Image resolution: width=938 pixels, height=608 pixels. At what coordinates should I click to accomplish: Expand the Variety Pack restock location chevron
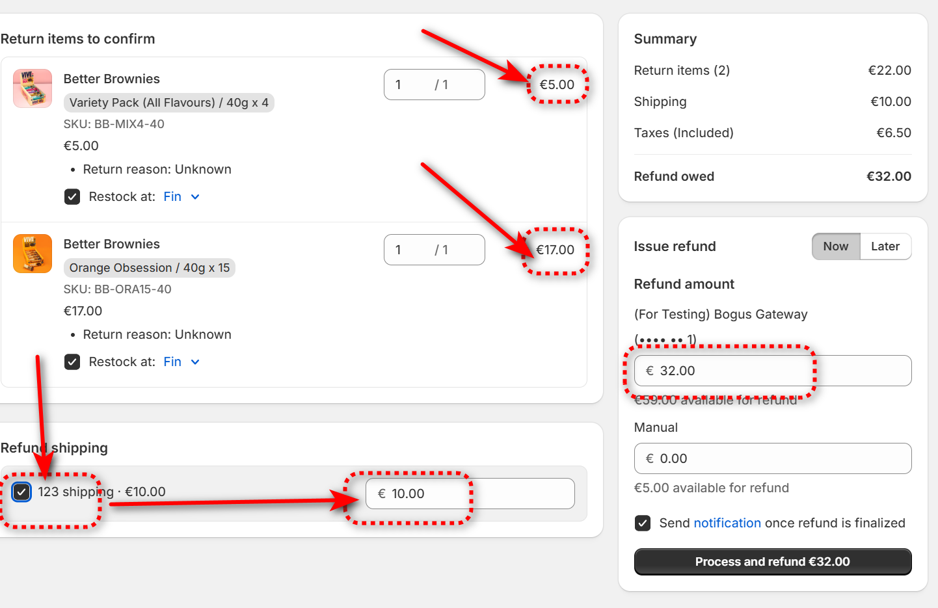195,197
